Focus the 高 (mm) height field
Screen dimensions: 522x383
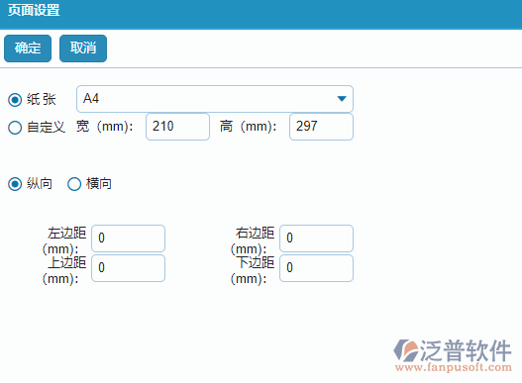(x=321, y=127)
